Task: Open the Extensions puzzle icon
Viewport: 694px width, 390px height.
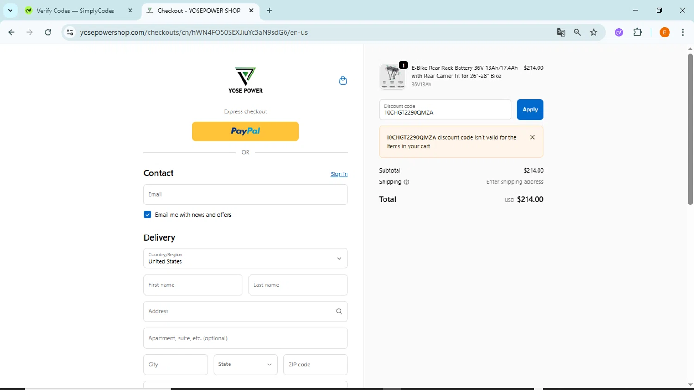Action: (x=638, y=32)
